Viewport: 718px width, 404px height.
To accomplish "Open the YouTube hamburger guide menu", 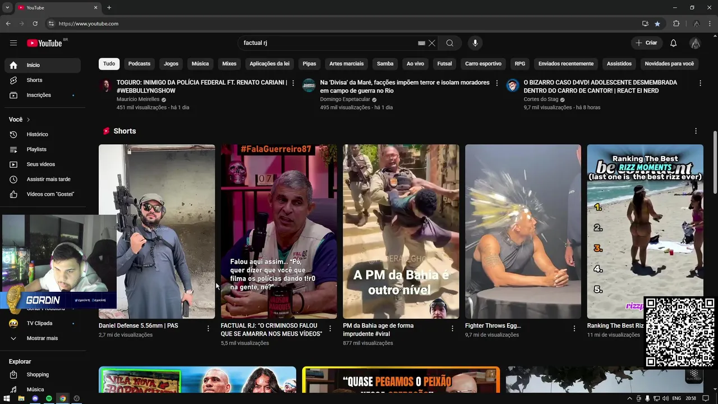I will tap(13, 43).
